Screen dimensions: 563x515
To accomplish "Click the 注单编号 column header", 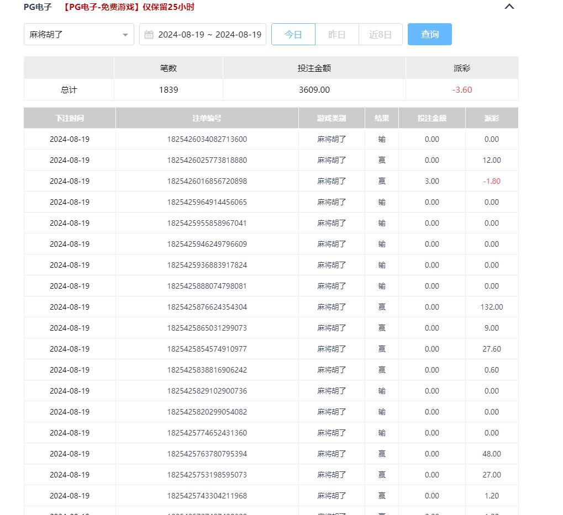I will [x=207, y=118].
